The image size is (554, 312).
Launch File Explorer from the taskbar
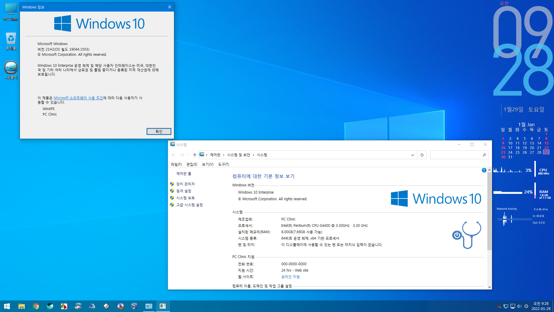click(21, 306)
